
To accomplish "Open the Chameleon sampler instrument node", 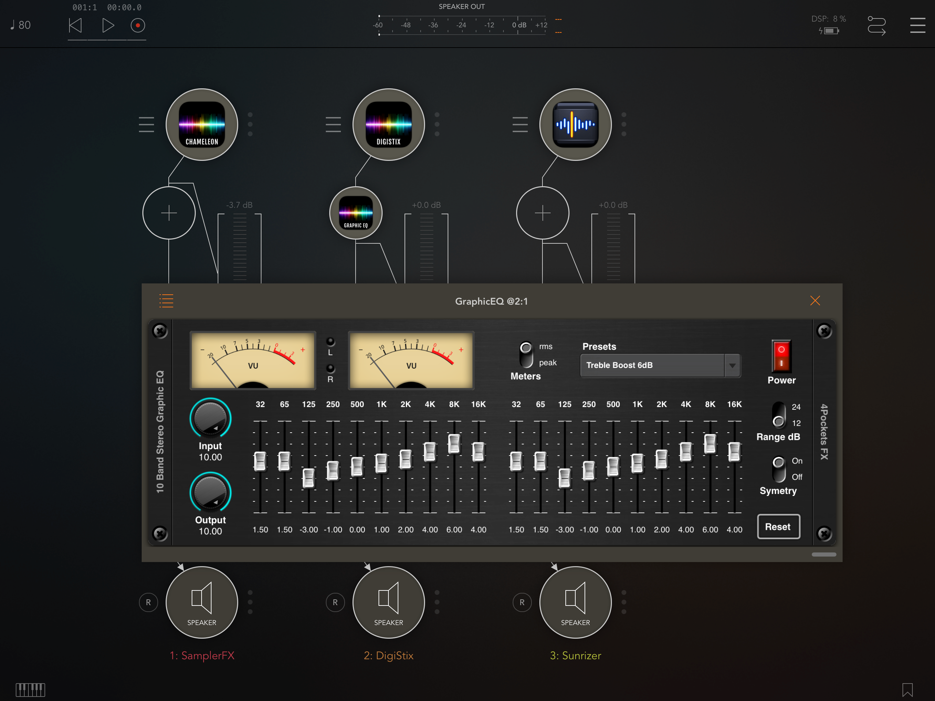I will pyautogui.click(x=202, y=125).
